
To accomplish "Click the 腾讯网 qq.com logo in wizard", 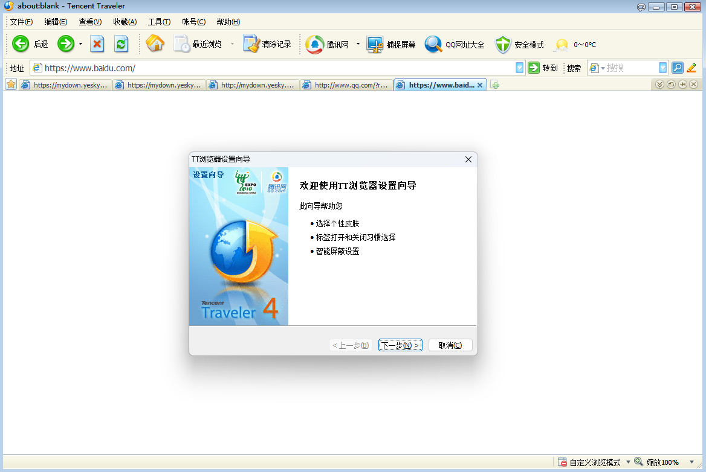I will (x=277, y=182).
